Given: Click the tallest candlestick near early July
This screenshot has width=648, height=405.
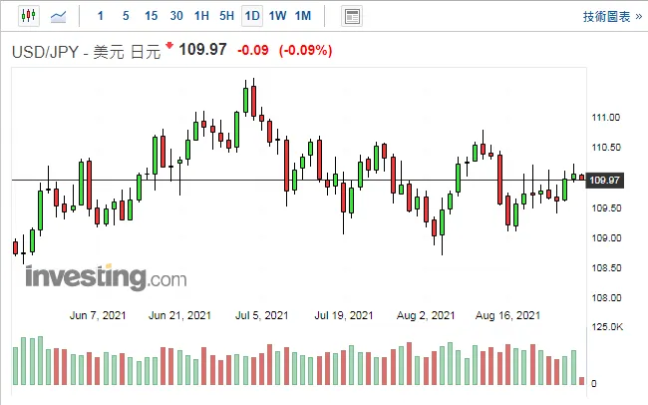Looking at the screenshot, I should [253, 100].
